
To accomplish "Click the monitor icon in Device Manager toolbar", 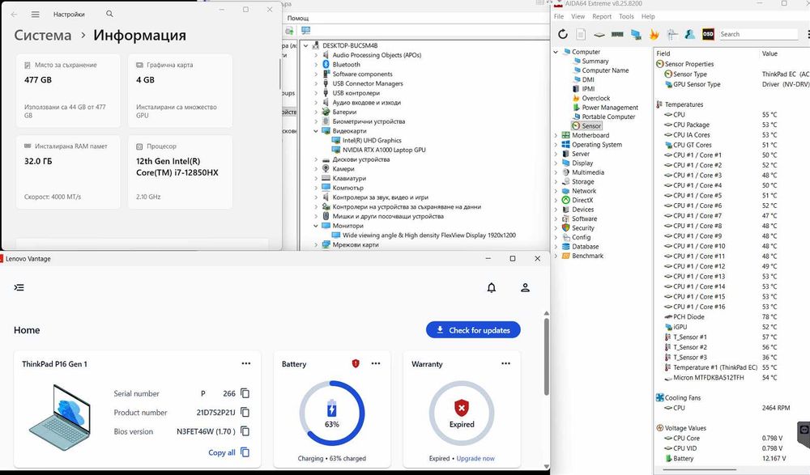I will 306,31.
